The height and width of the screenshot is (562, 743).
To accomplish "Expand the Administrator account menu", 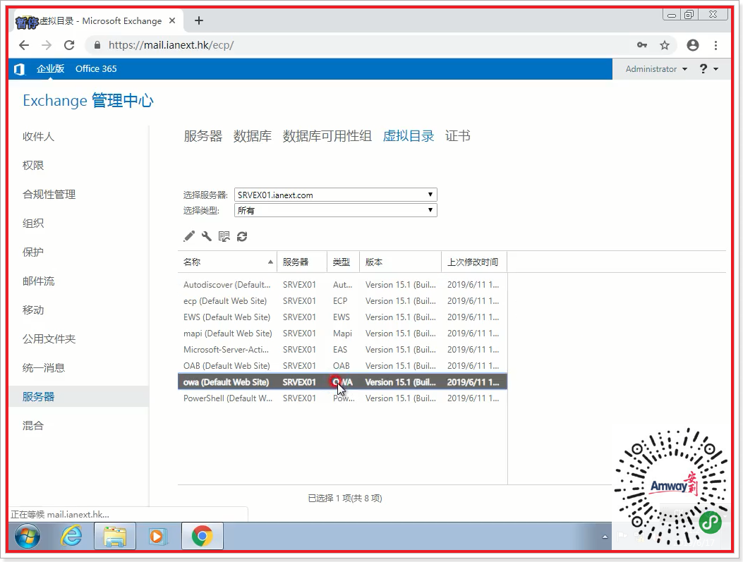I will [x=656, y=69].
